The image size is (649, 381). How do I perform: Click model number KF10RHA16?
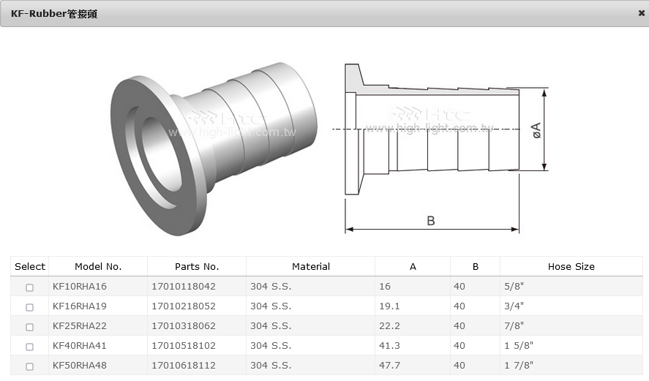pos(80,286)
